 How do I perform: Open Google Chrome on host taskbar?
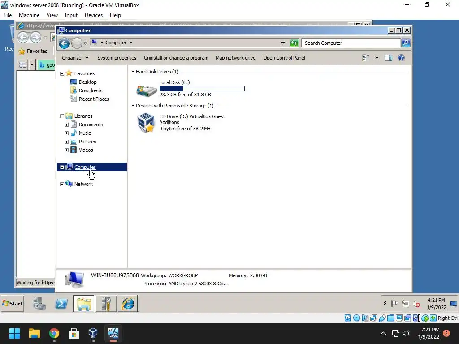54,333
